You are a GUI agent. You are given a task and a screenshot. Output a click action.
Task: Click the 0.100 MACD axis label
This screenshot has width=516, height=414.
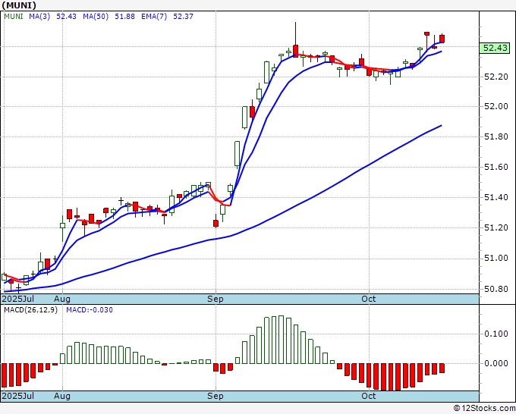pos(496,334)
